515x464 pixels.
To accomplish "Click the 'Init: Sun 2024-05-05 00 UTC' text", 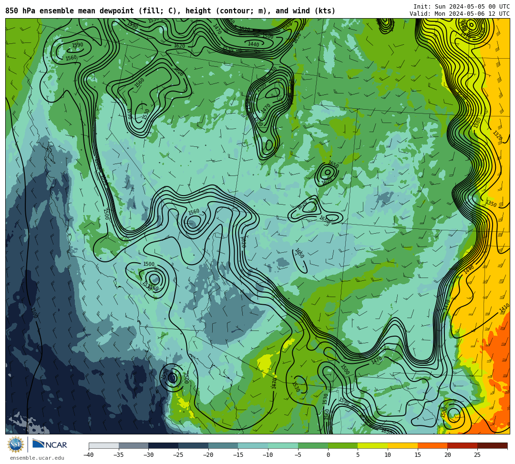I will tap(462, 7).
